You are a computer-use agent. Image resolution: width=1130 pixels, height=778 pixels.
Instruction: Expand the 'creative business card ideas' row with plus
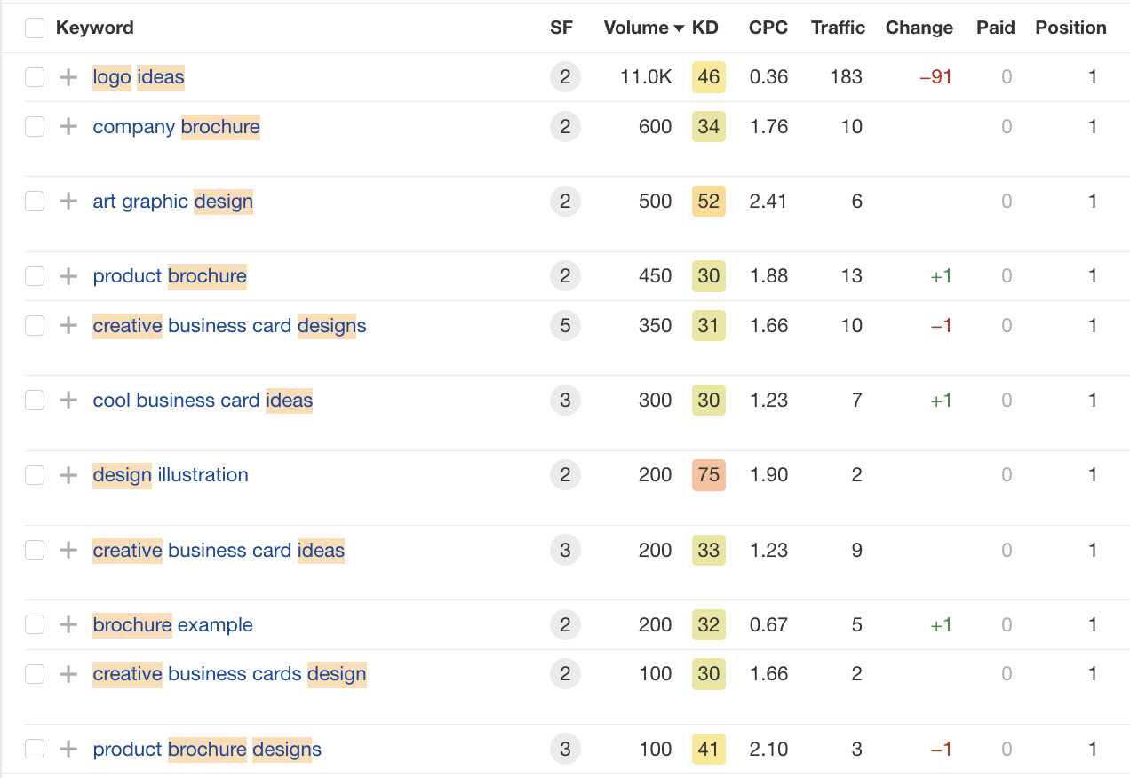tap(68, 551)
